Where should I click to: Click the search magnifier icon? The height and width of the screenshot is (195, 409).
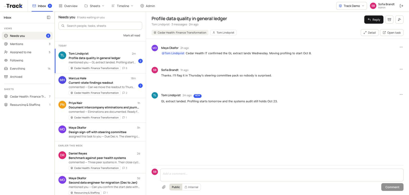point(63,26)
